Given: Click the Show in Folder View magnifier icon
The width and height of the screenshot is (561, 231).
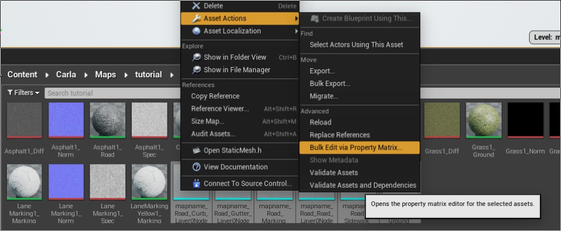Looking at the screenshot, I should coord(196,57).
